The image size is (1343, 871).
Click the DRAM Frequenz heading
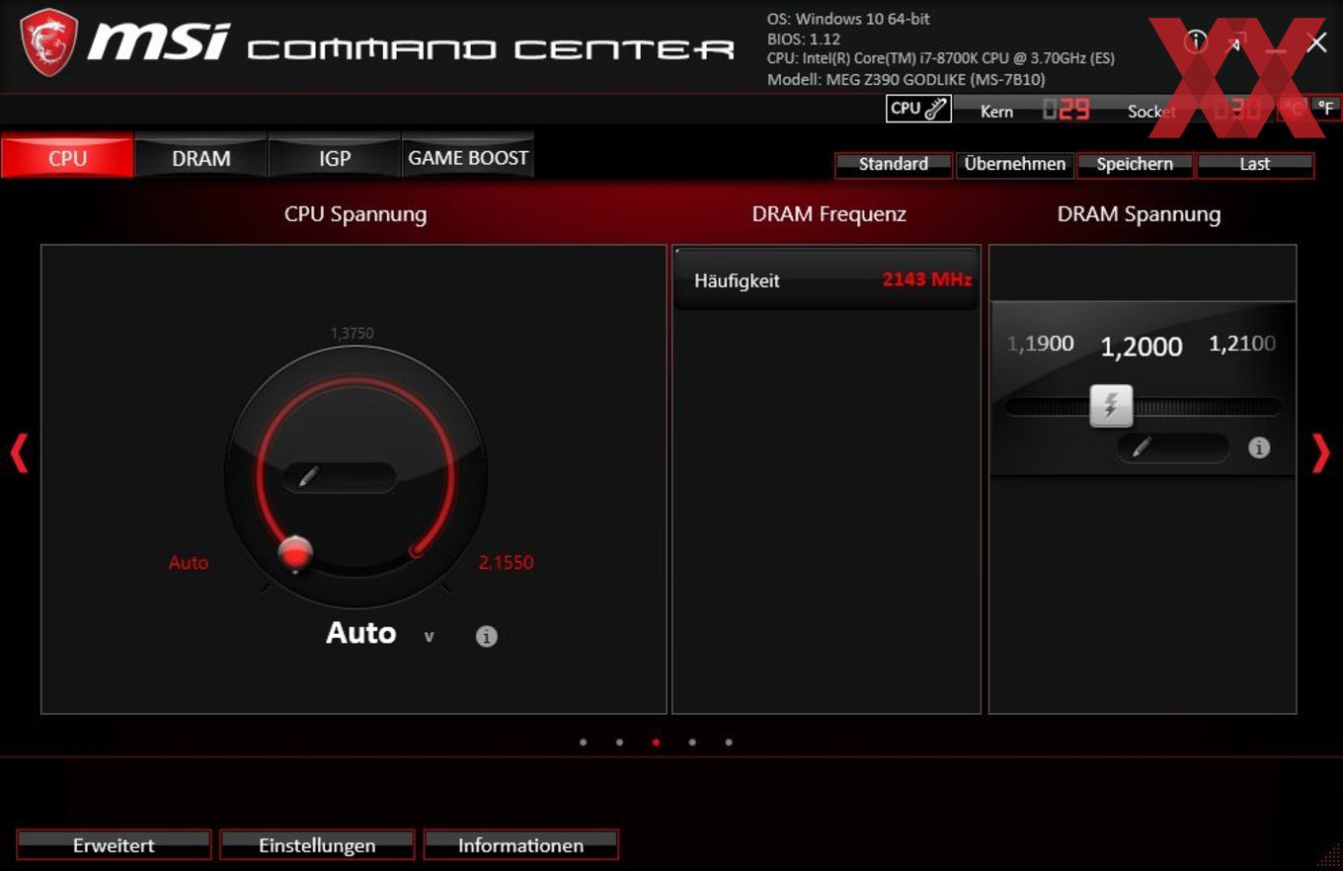(x=829, y=214)
